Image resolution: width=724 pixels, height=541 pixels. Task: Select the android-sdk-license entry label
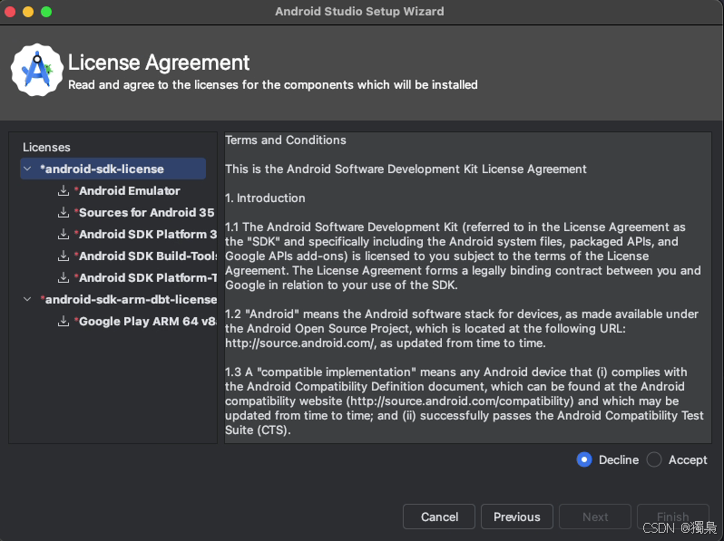click(x=104, y=169)
